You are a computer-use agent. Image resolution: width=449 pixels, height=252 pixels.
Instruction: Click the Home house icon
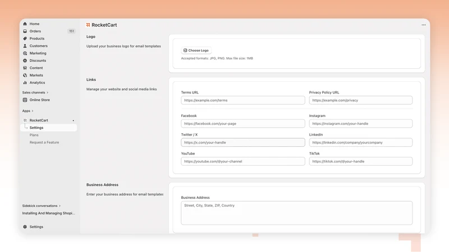(25, 24)
